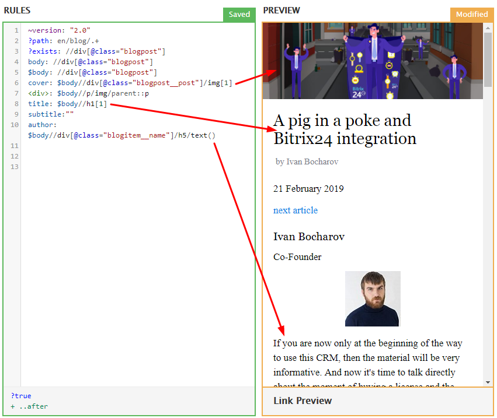The image size is (497, 418).
Task: Click the '?true' text below the editor
Action: pos(21,395)
